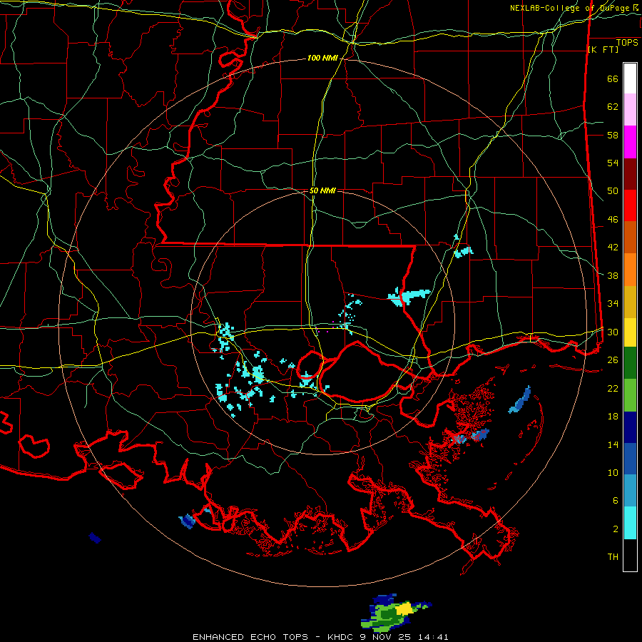The height and width of the screenshot is (642, 642).
Task: Click the "TOPS" legend title
Action: tap(627, 42)
